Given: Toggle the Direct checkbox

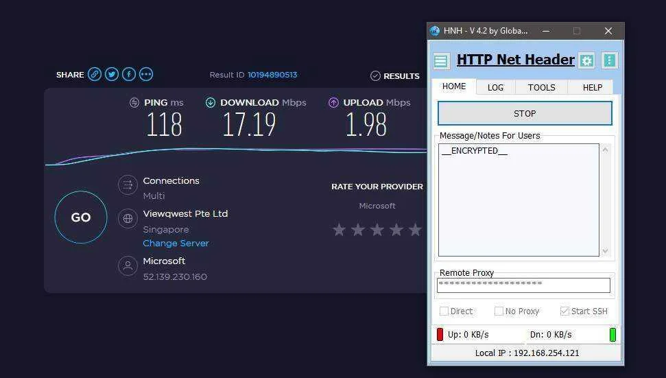Looking at the screenshot, I should point(444,311).
